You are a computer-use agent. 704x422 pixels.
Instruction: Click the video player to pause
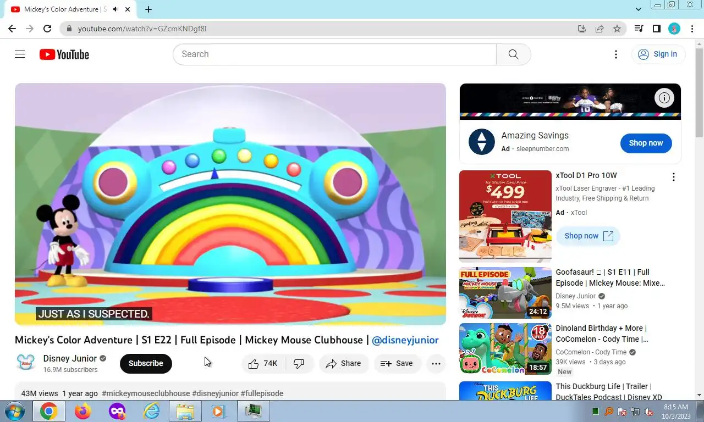click(x=230, y=204)
